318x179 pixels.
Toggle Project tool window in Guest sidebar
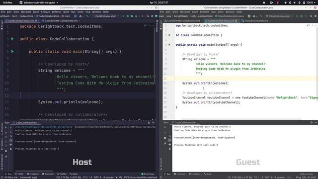[161, 25]
